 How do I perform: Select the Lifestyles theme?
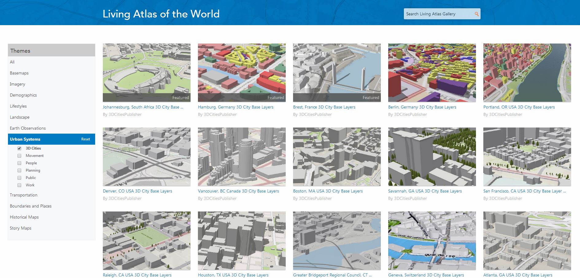coord(52,106)
